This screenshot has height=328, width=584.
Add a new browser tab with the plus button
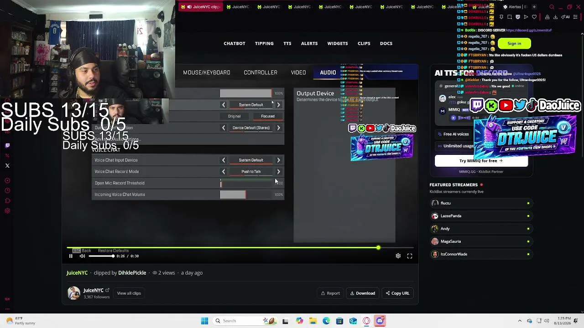(534, 7)
